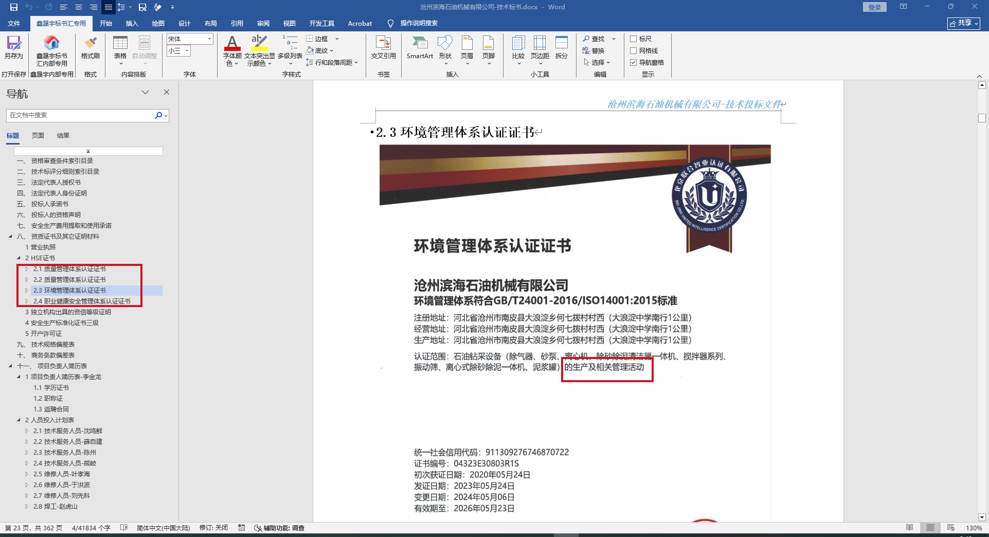
Task: Jump to 3 独立机构出具的资信等级证明 heading
Action: pos(68,312)
